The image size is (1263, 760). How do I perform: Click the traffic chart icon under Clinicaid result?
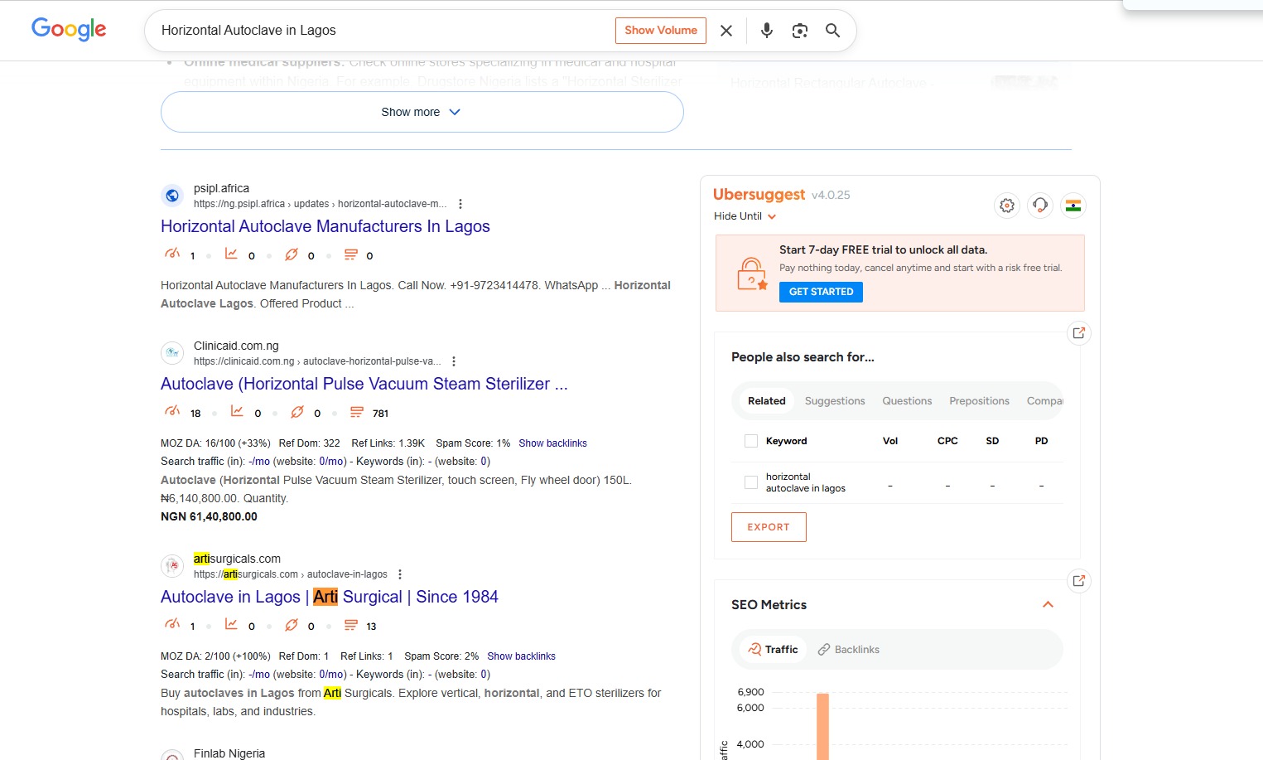pos(237,411)
